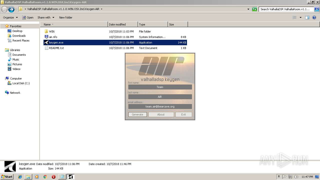Viewport: 320px width, 180px height.
Task: Click Open in the Explorer toolbar
Action: 28,17
